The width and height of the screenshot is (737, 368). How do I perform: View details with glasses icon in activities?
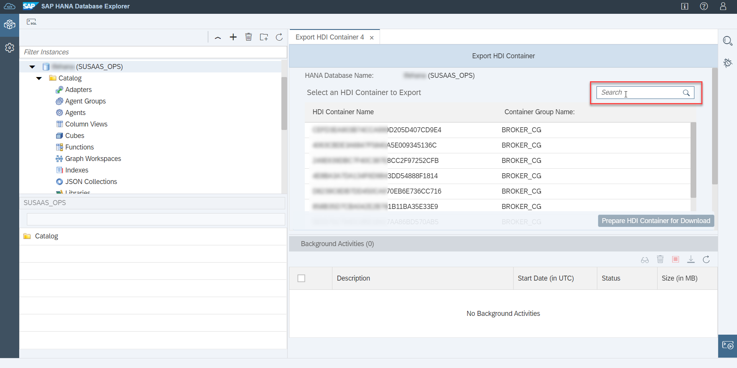tap(645, 260)
